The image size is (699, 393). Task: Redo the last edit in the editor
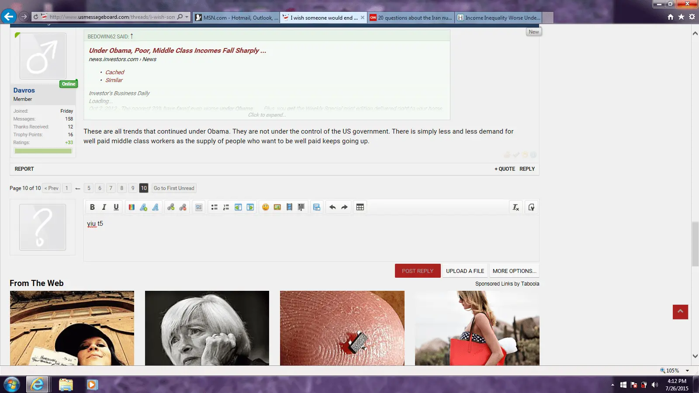(344, 207)
